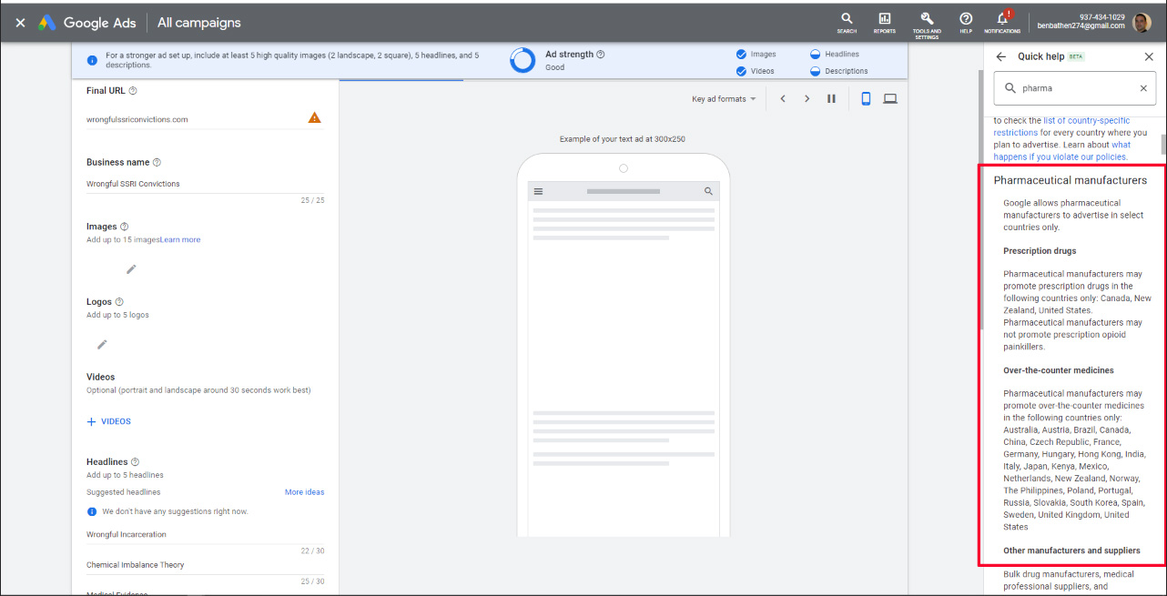Open the More ideas link for headlines
The width and height of the screenshot is (1167, 596).
click(x=304, y=492)
